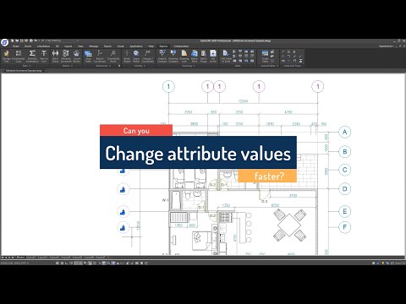Open the Help ribbon tab
Screen dimensions: 406x304
151,46
